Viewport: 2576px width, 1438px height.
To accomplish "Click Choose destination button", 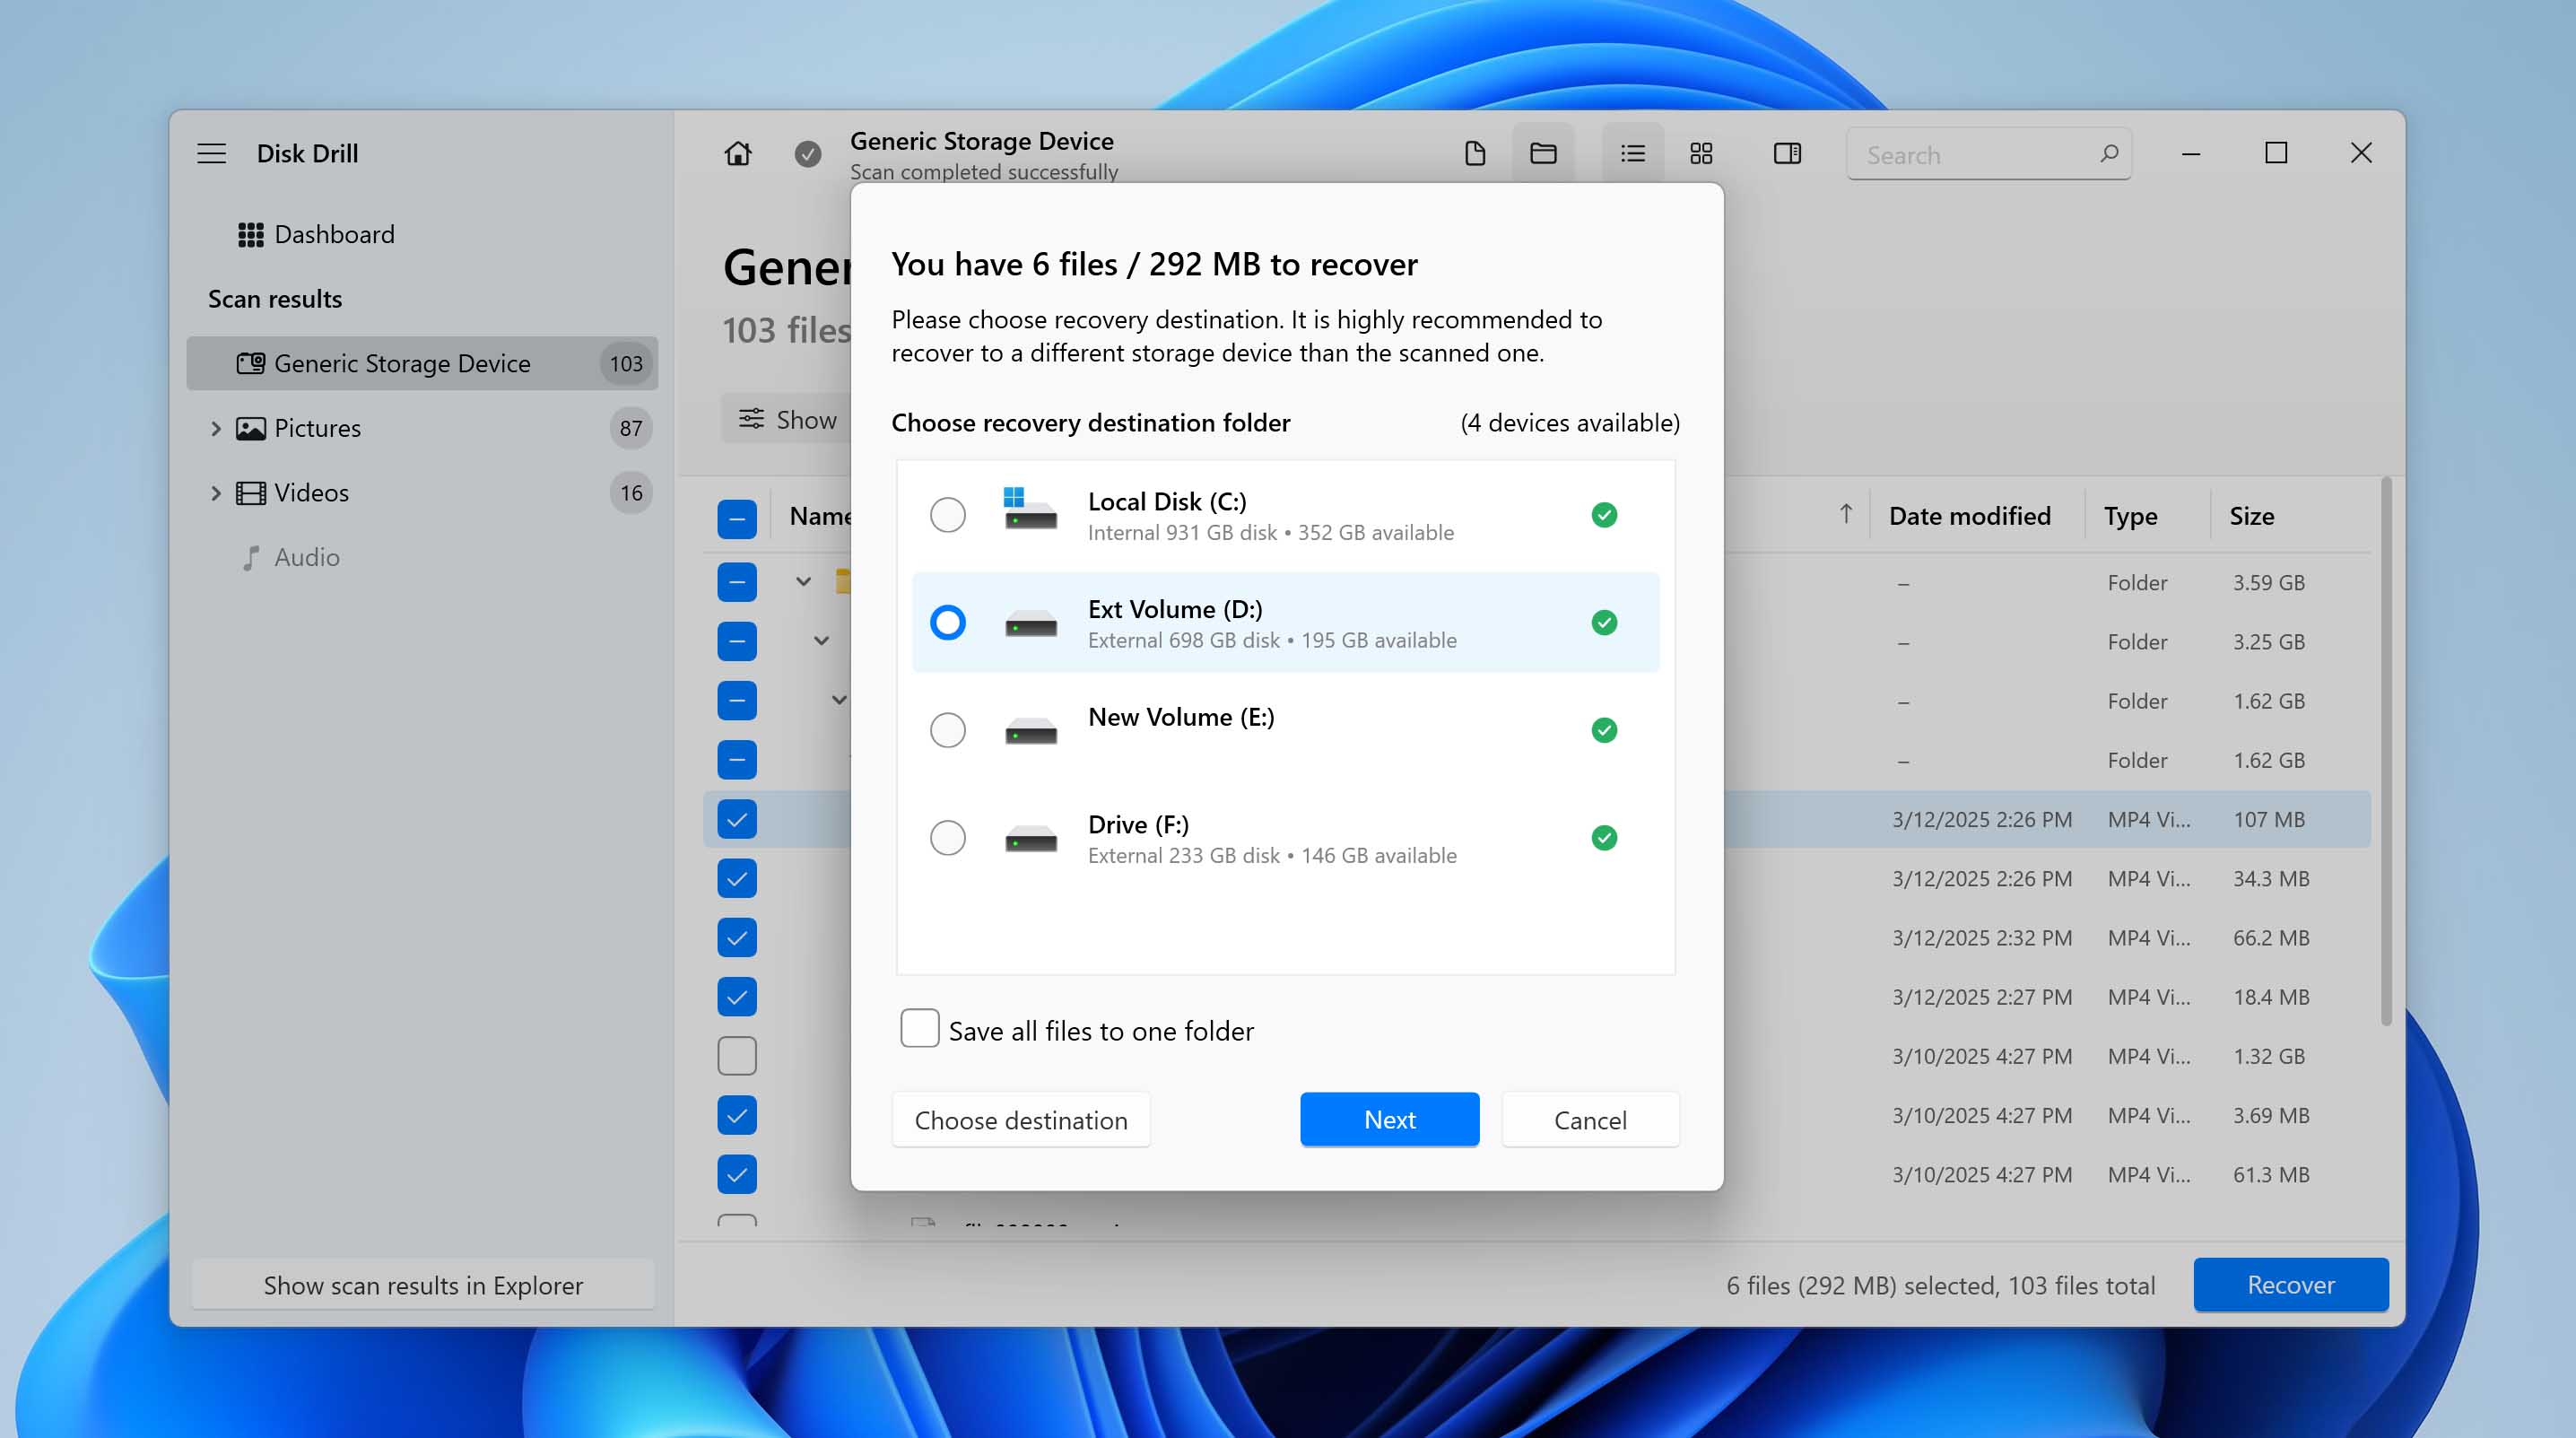I will [x=1021, y=1120].
